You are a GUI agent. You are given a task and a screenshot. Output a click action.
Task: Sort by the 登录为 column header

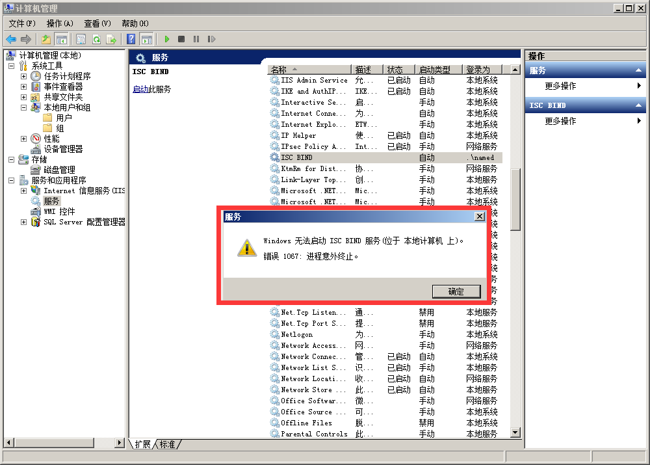(482, 70)
